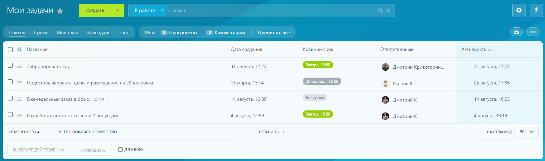Click the ПРИМЕНИТЬ button
The height and width of the screenshot is (161, 545).
(93, 150)
